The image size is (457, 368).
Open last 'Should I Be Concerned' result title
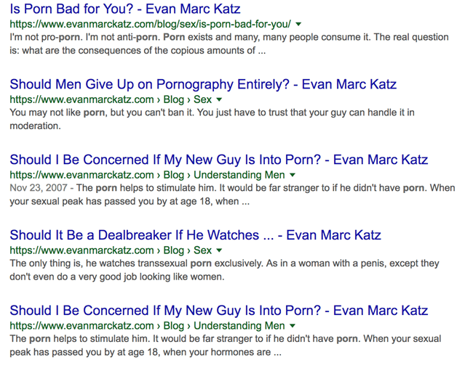tap(219, 311)
